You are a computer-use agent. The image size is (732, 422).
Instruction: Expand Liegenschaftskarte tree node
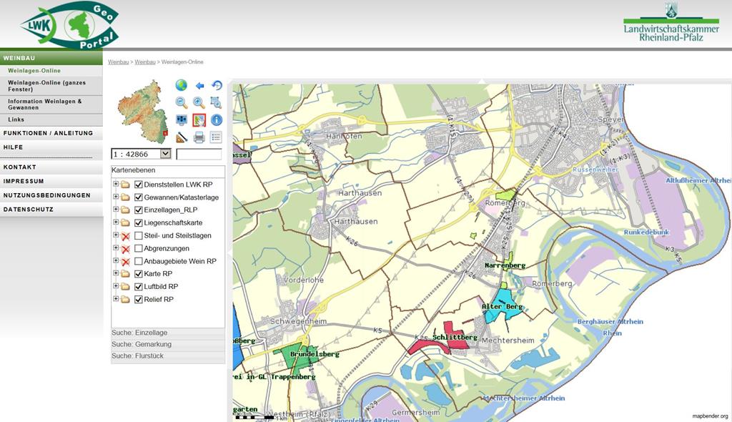pyautogui.click(x=116, y=222)
